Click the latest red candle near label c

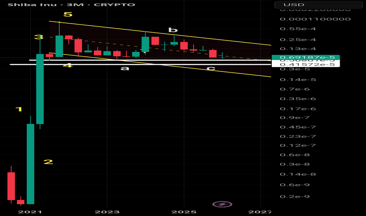coord(212,54)
